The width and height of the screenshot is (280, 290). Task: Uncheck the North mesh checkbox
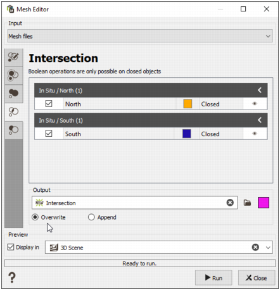49,104
